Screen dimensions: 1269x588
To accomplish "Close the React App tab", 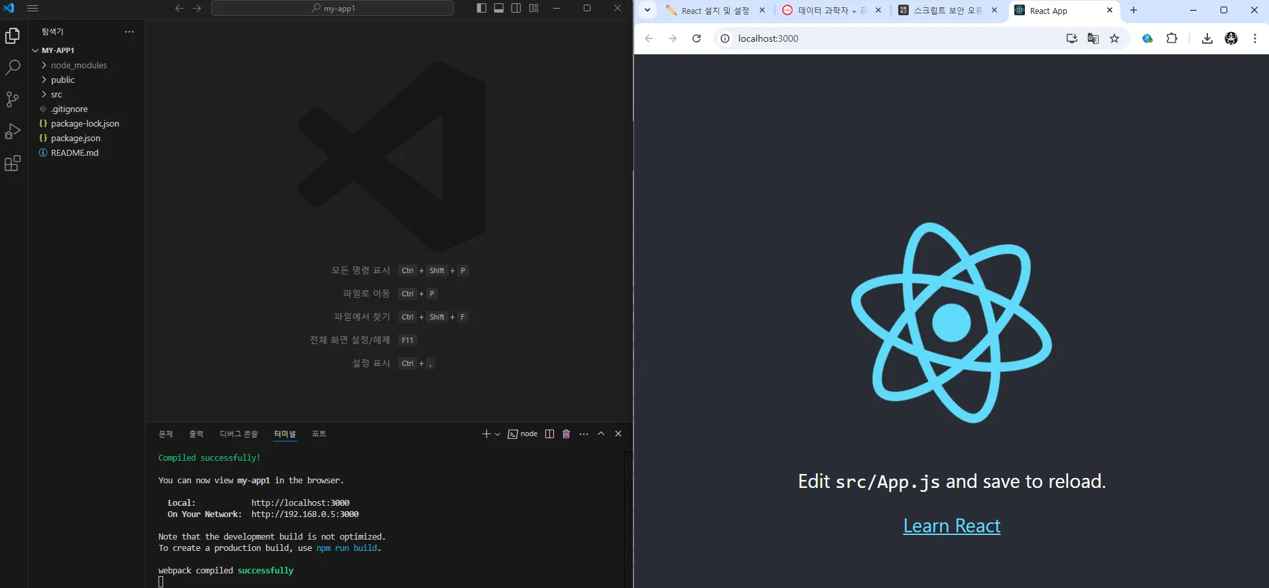I will point(1110,10).
